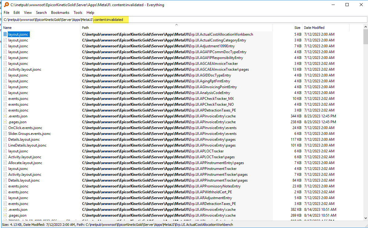Screen dimensions: 368x228
Task: Click the file icon of the AGAFIPCommDocTypeEntry row
Action: (5, 52)
